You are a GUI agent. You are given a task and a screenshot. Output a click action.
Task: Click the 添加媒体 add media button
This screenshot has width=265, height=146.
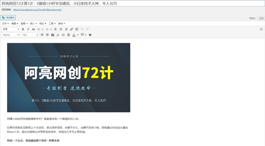point(8,17)
